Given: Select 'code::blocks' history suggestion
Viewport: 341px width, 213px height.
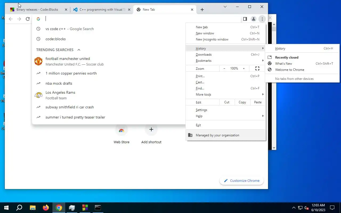Looking at the screenshot, I should point(109,39).
